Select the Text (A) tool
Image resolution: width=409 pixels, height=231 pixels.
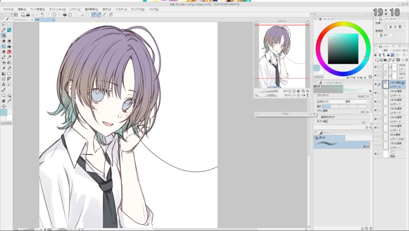[x=4, y=84]
